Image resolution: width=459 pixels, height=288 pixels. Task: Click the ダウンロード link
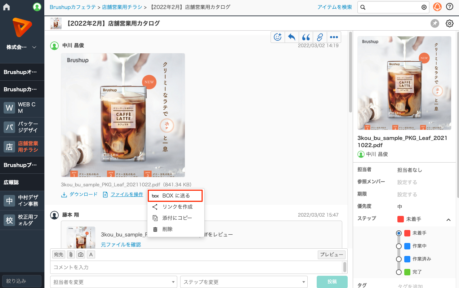tap(80, 195)
